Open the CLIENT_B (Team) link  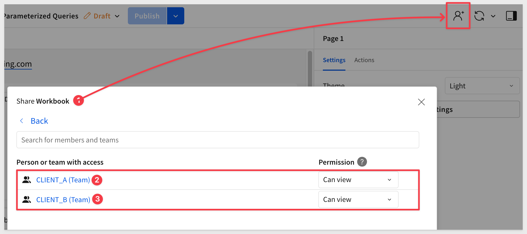point(63,200)
